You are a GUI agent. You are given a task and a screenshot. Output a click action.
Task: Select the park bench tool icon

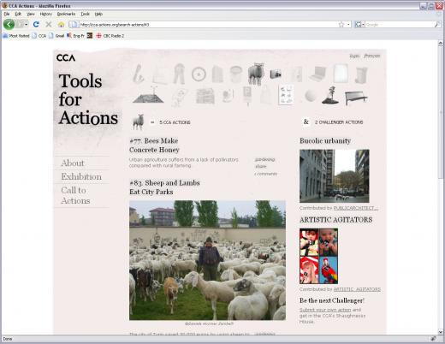(356, 98)
